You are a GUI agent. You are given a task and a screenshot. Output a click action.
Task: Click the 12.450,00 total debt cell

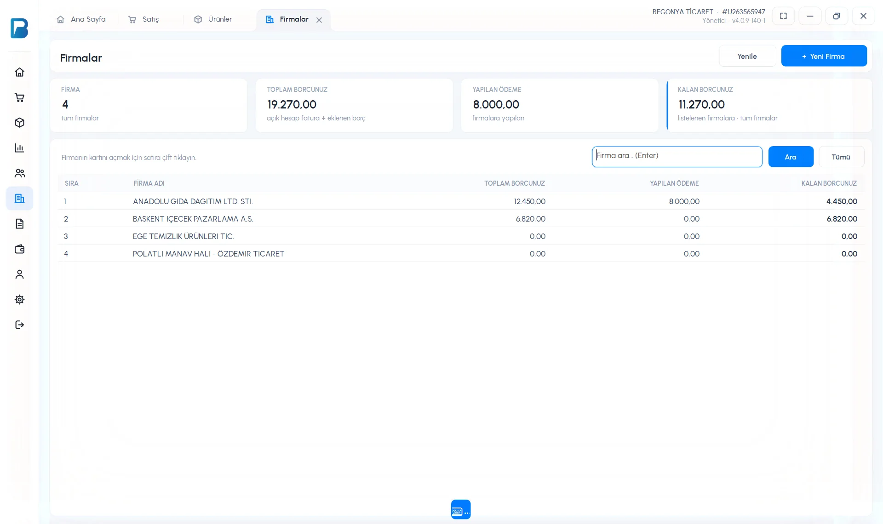point(529,201)
